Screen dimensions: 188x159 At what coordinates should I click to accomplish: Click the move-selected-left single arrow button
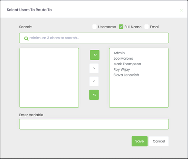94,81
